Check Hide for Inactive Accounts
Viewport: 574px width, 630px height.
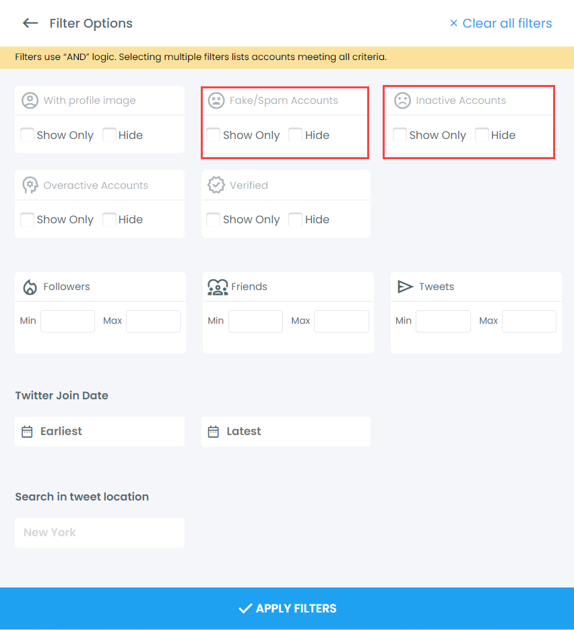click(482, 135)
